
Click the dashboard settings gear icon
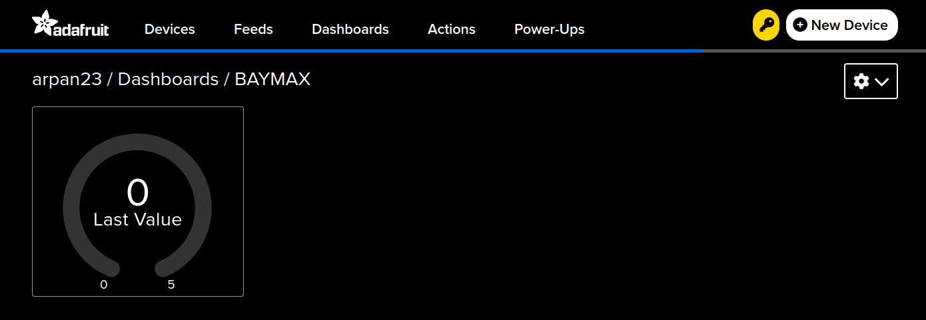click(861, 81)
